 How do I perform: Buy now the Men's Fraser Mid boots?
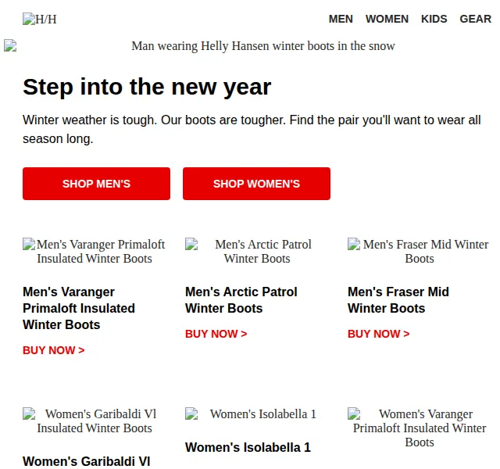point(378,334)
